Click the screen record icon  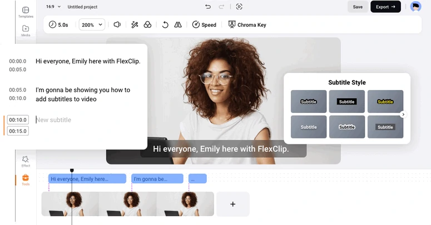click(x=239, y=7)
